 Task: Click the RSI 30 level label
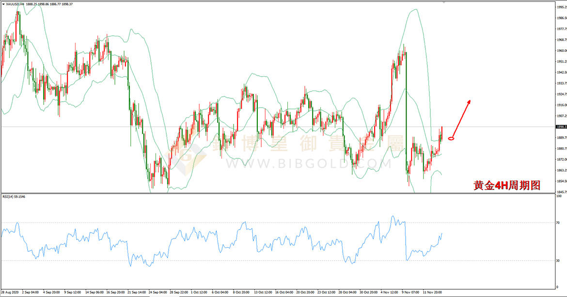tap(558, 261)
